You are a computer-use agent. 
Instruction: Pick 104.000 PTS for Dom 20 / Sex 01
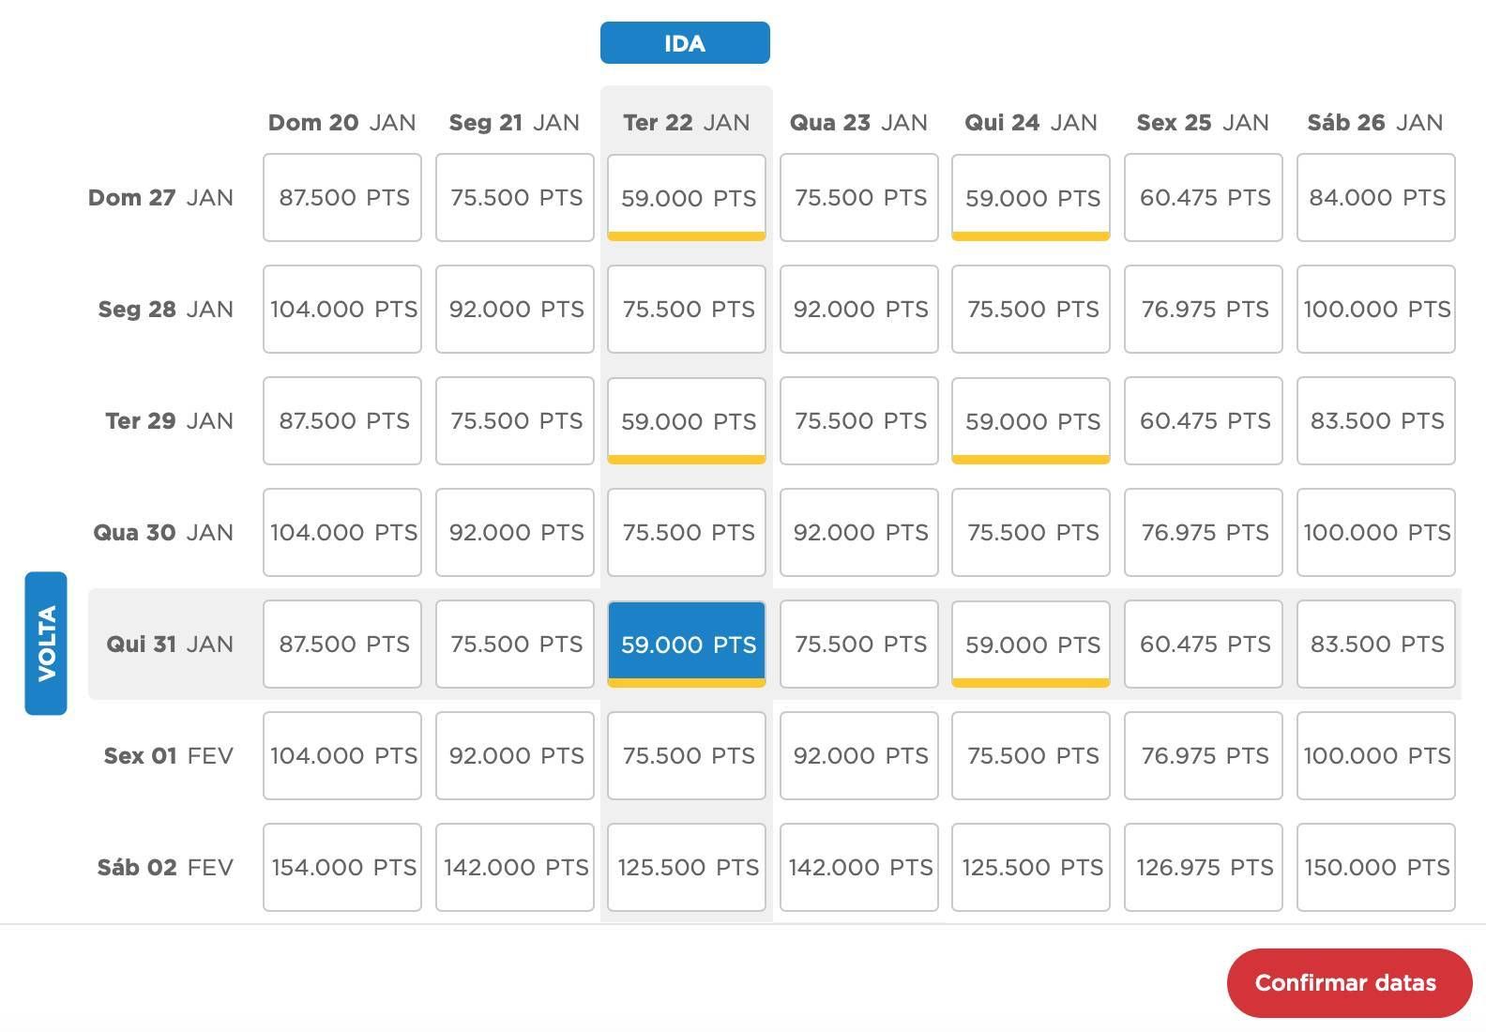pos(342,756)
